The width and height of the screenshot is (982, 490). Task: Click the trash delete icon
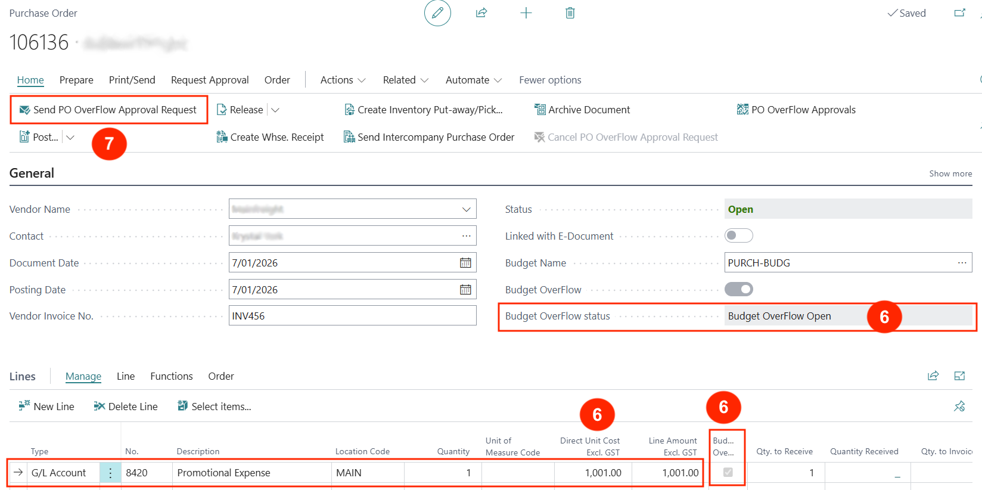[570, 13]
